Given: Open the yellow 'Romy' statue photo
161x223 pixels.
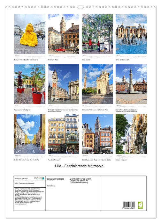Looking at the screenshot, I should point(30,34).
